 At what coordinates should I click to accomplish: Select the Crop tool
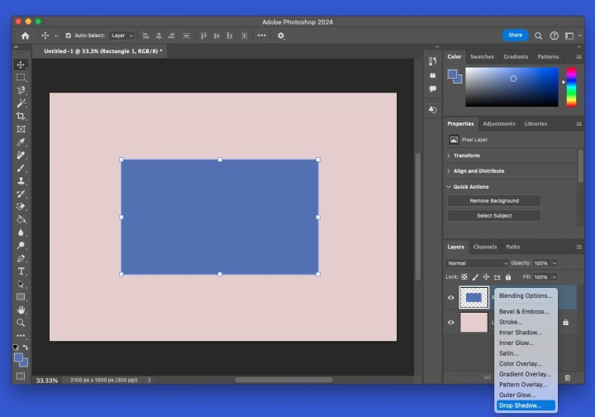coord(21,117)
